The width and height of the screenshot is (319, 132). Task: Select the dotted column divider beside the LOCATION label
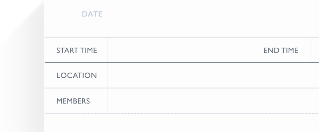tap(107, 76)
